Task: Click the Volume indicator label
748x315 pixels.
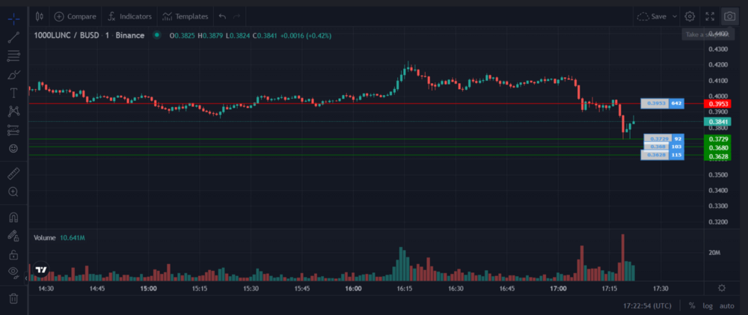Action: coord(44,238)
